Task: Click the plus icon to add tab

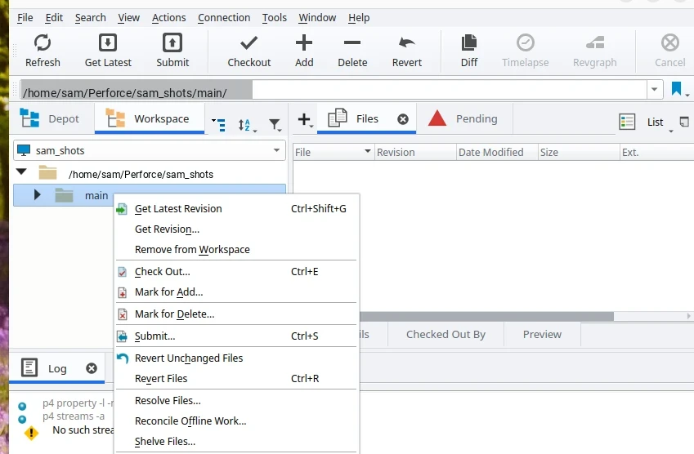Action: 304,119
